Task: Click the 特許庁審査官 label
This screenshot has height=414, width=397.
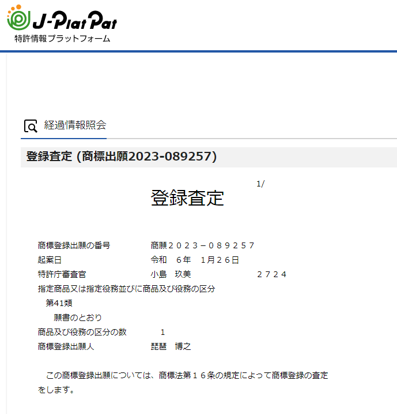Action: (x=62, y=274)
